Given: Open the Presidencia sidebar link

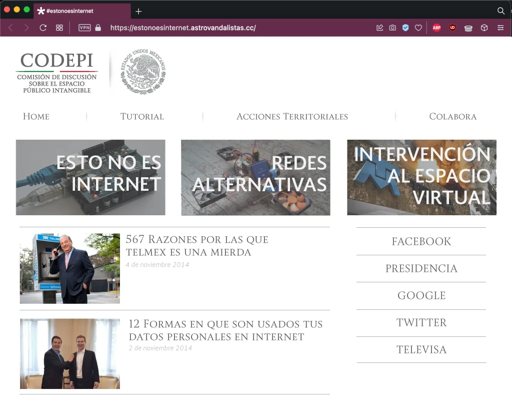Looking at the screenshot, I should (421, 268).
